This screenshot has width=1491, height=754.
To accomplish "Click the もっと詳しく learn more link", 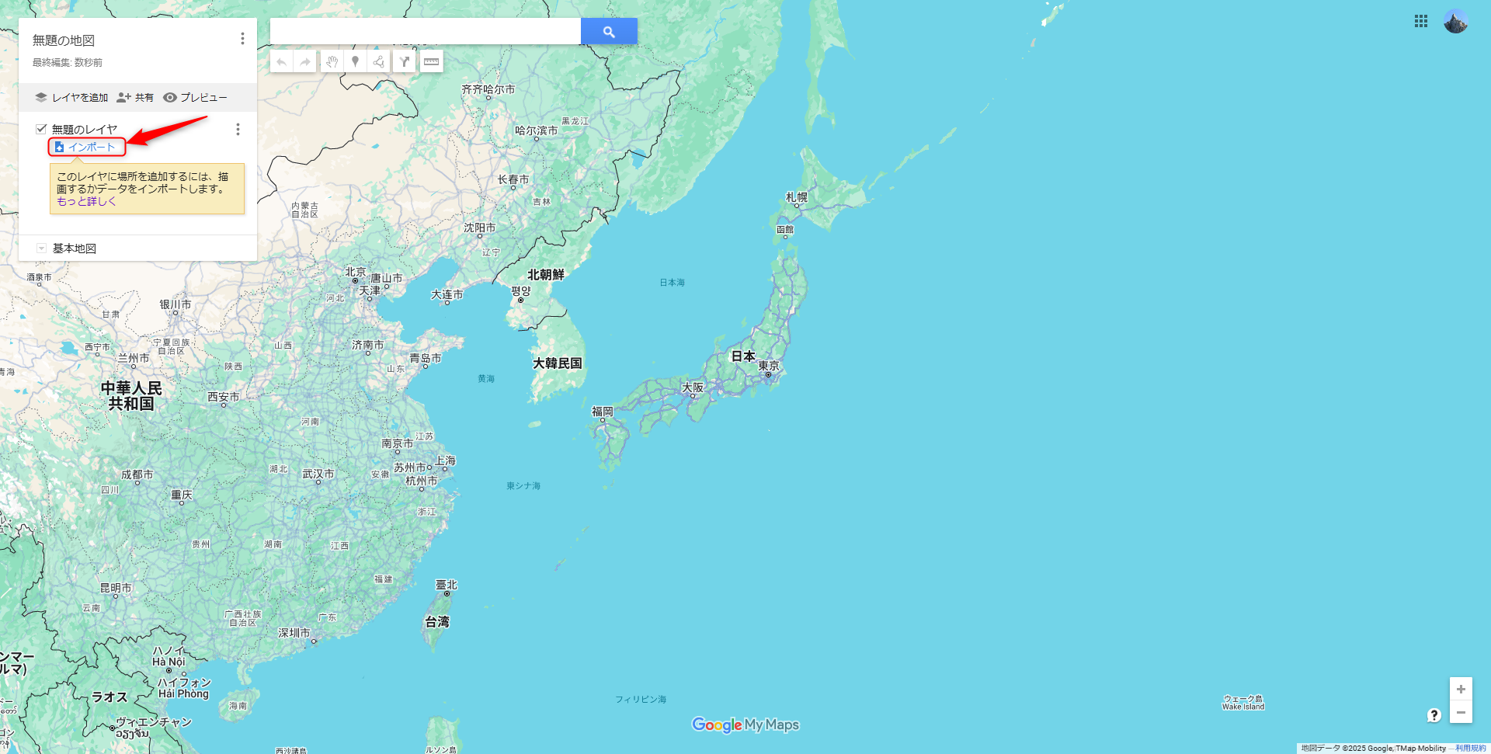I will pos(86,201).
